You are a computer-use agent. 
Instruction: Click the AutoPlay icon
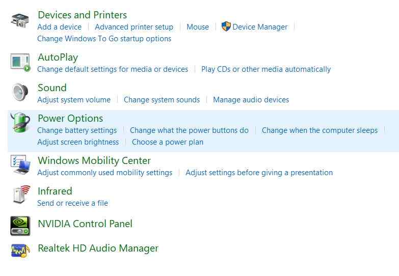point(20,63)
